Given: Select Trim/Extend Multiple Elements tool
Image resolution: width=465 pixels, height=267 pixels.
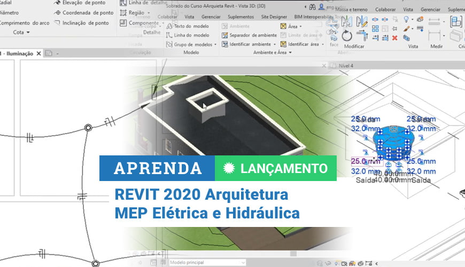Looking at the screenshot, I should pos(385,37).
